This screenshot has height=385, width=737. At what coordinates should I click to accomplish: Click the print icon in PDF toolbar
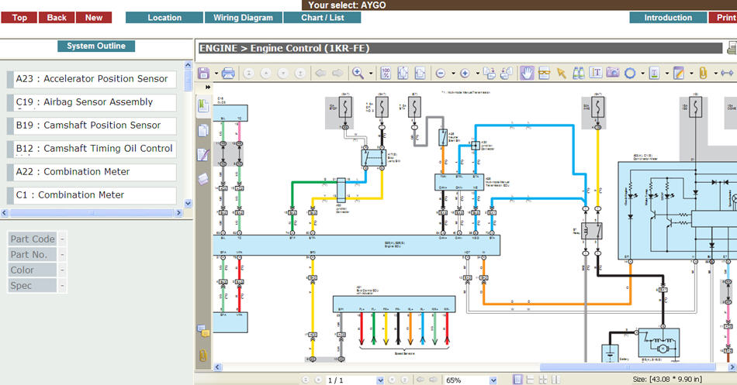pyautogui.click(x=228, y=74)
